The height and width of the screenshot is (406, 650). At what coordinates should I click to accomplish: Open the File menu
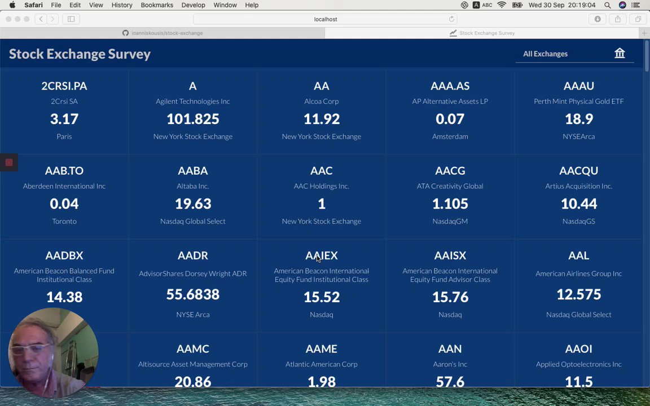[x=56, y=5]
